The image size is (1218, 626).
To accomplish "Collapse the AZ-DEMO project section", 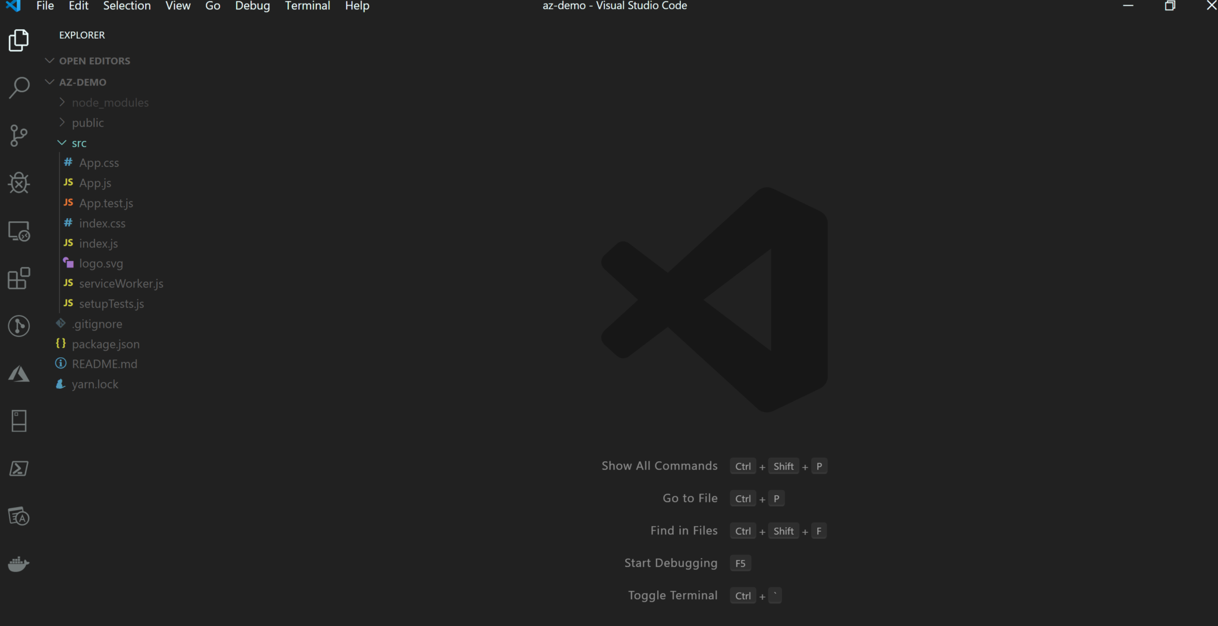I will [82, 82].
